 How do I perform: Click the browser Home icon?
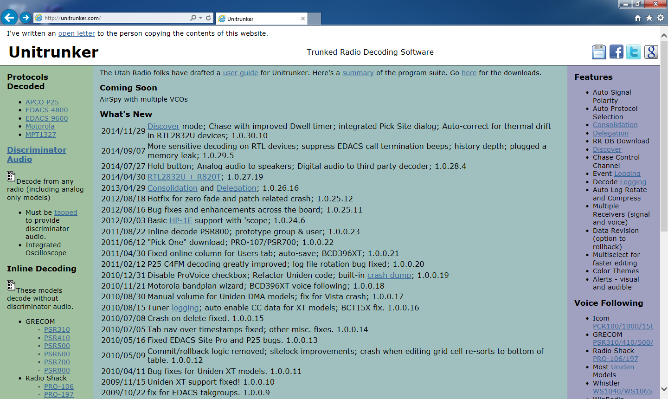click(x=638, y=18)
